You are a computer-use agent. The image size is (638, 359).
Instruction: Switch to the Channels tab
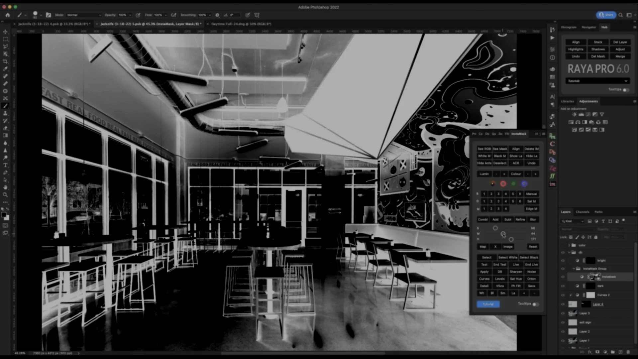coord(583,212)
